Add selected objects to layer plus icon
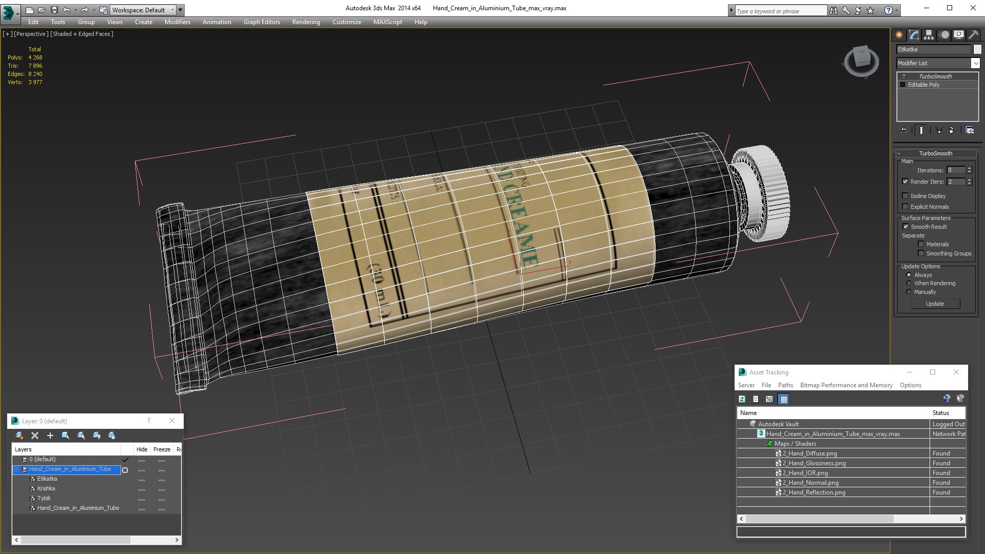This screenshot has width=985, height=554. (50, 436)
